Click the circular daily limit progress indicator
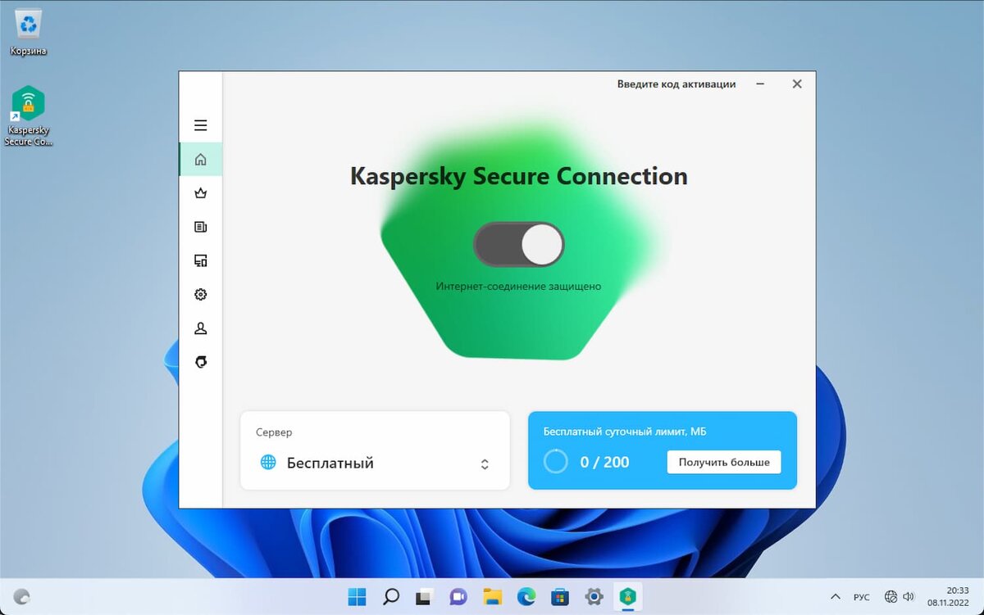This screenshot has width=984, height=615. [556, 462]
